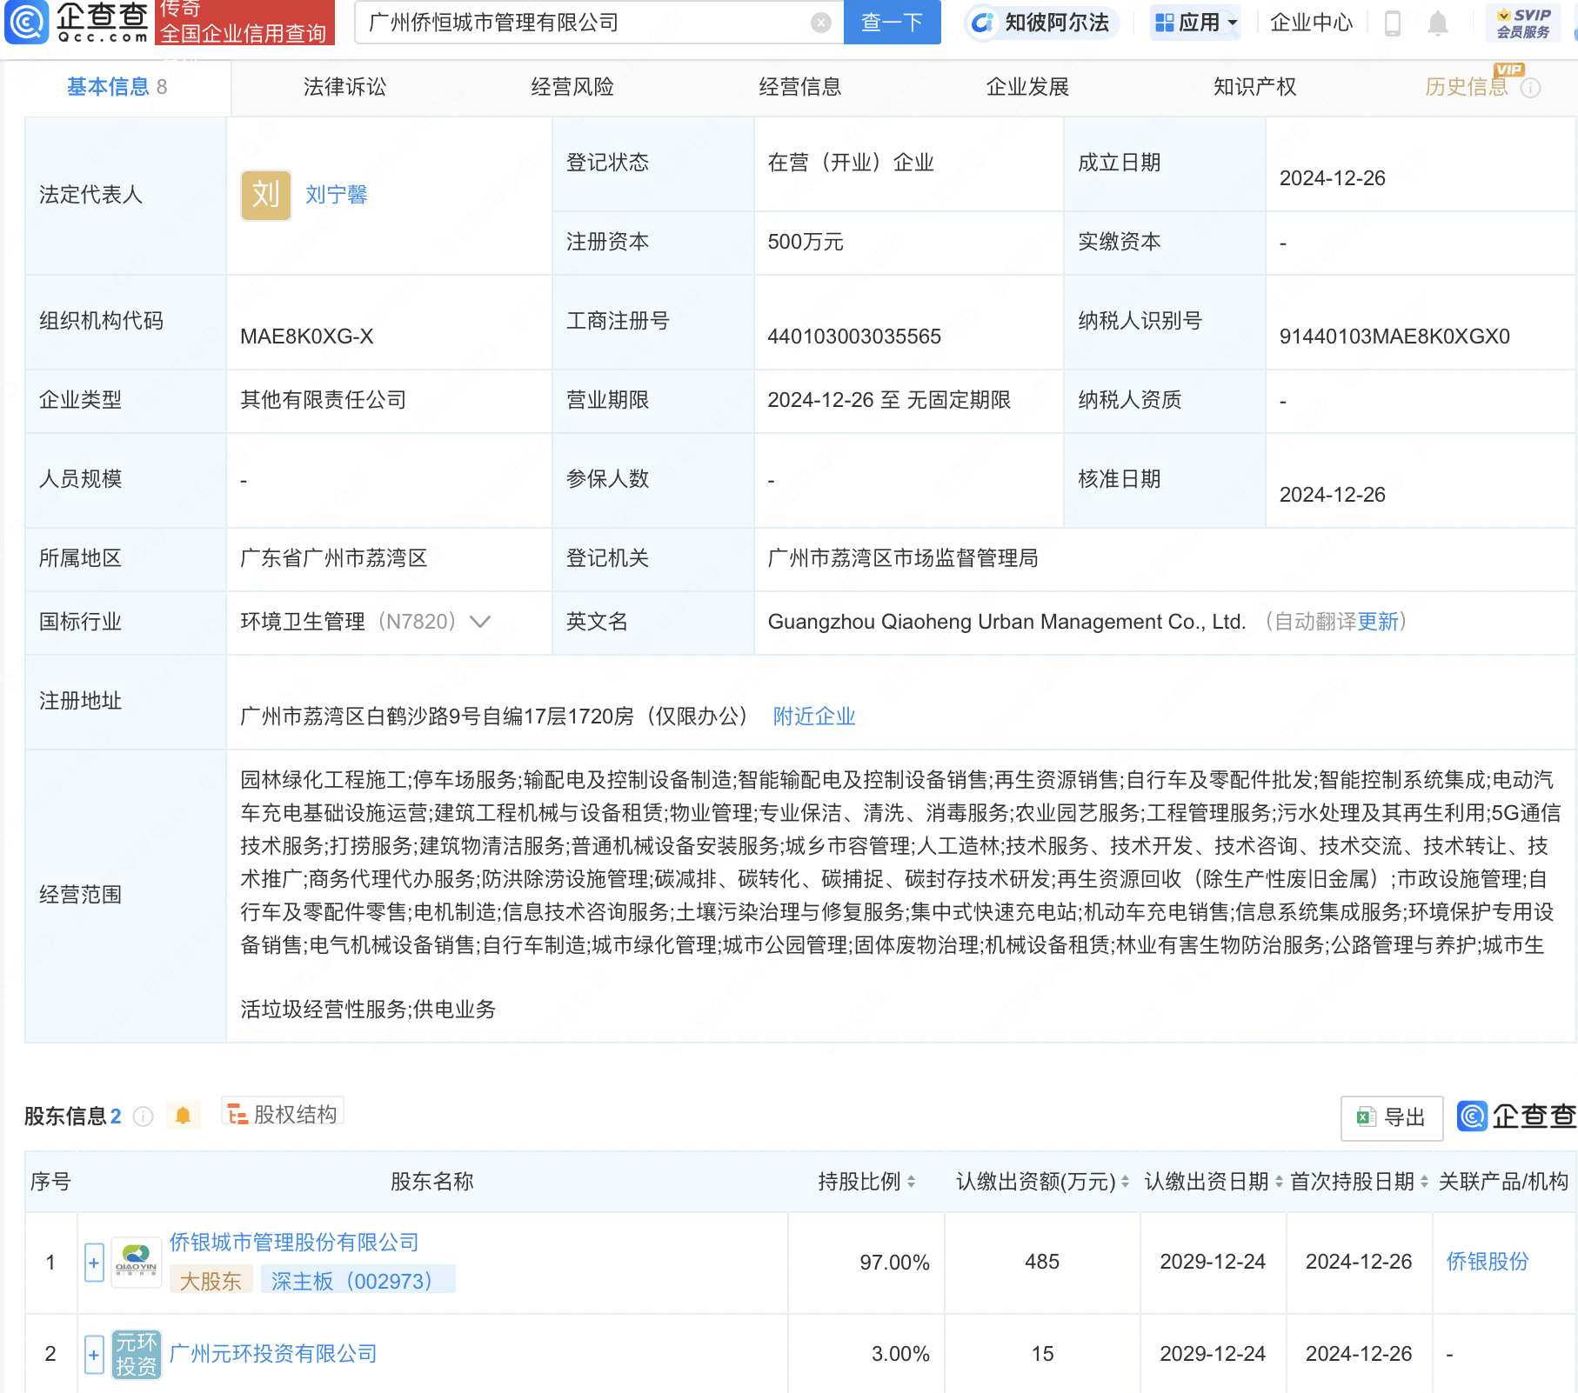Click 元环投资 logo thumbnail
Image resolution: width=1578 pixels, height=1393 pixels.
(x=137, y=1355)
